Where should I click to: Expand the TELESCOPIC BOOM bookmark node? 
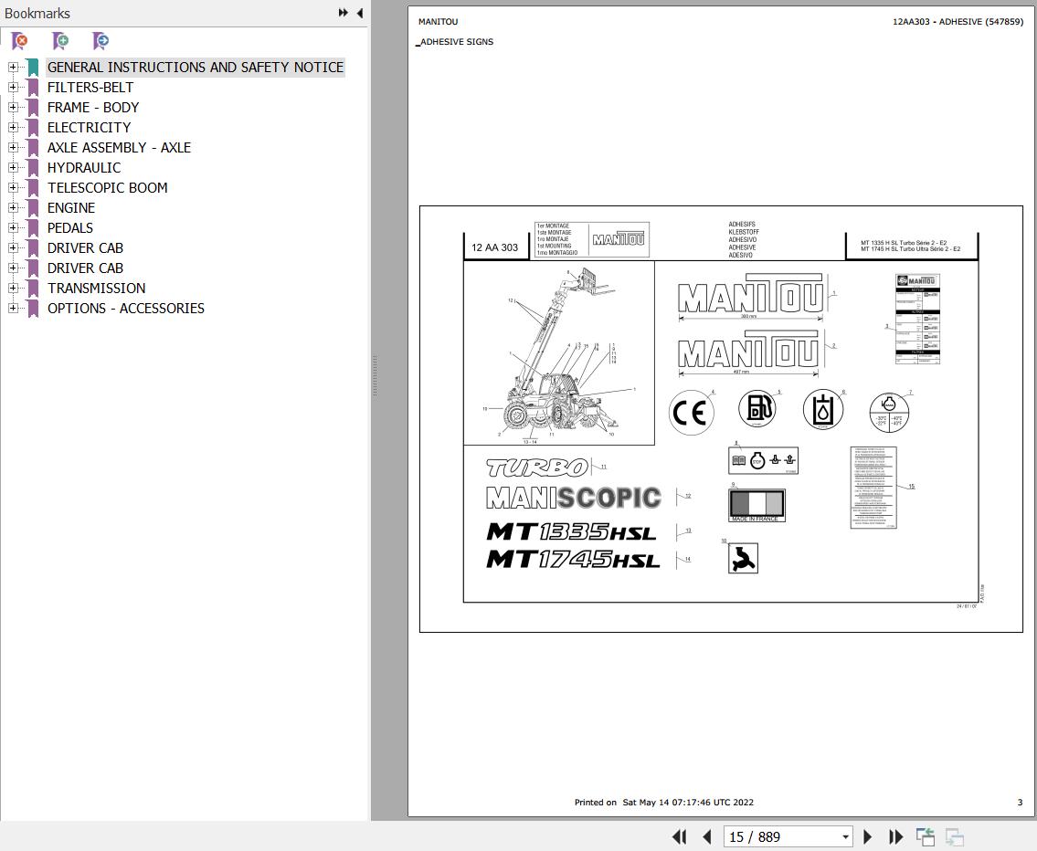pos(13,188)
